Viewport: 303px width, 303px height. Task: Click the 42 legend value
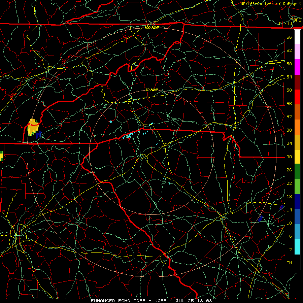289,117
